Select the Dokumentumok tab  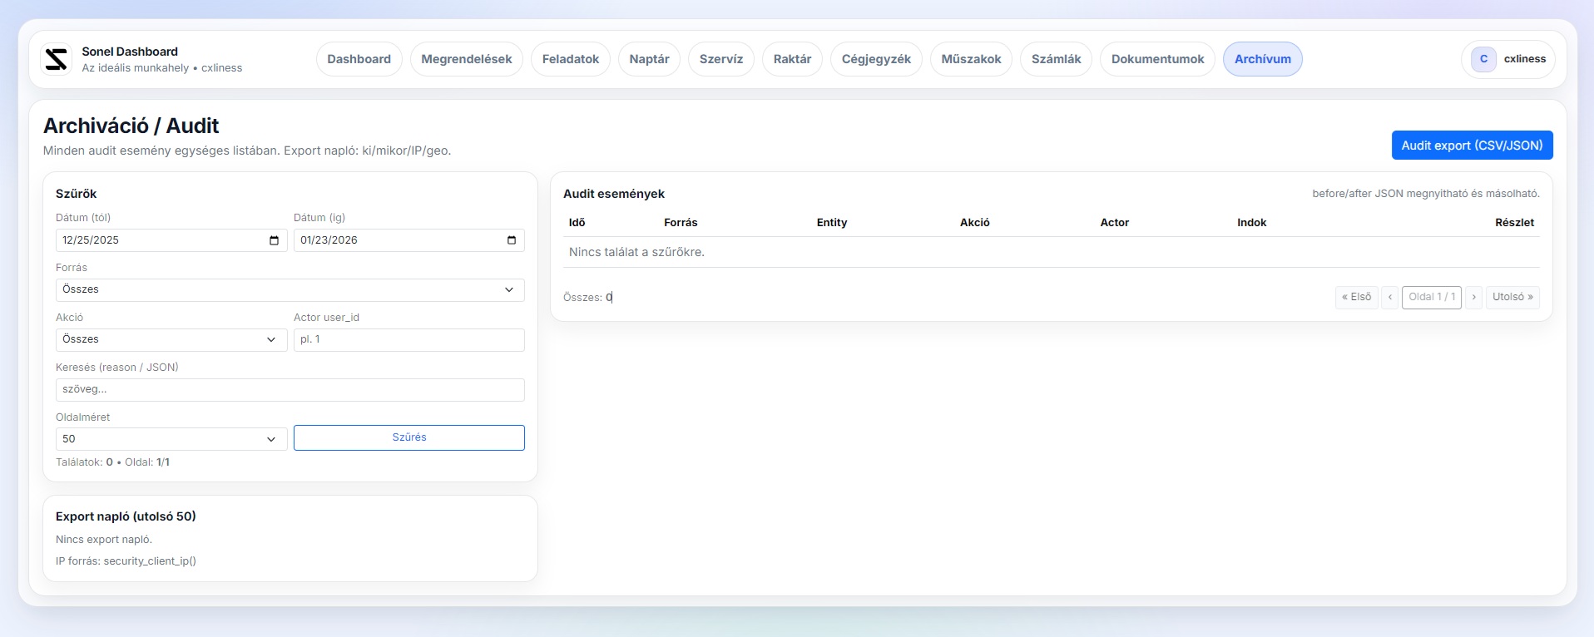click(1157, 59)
